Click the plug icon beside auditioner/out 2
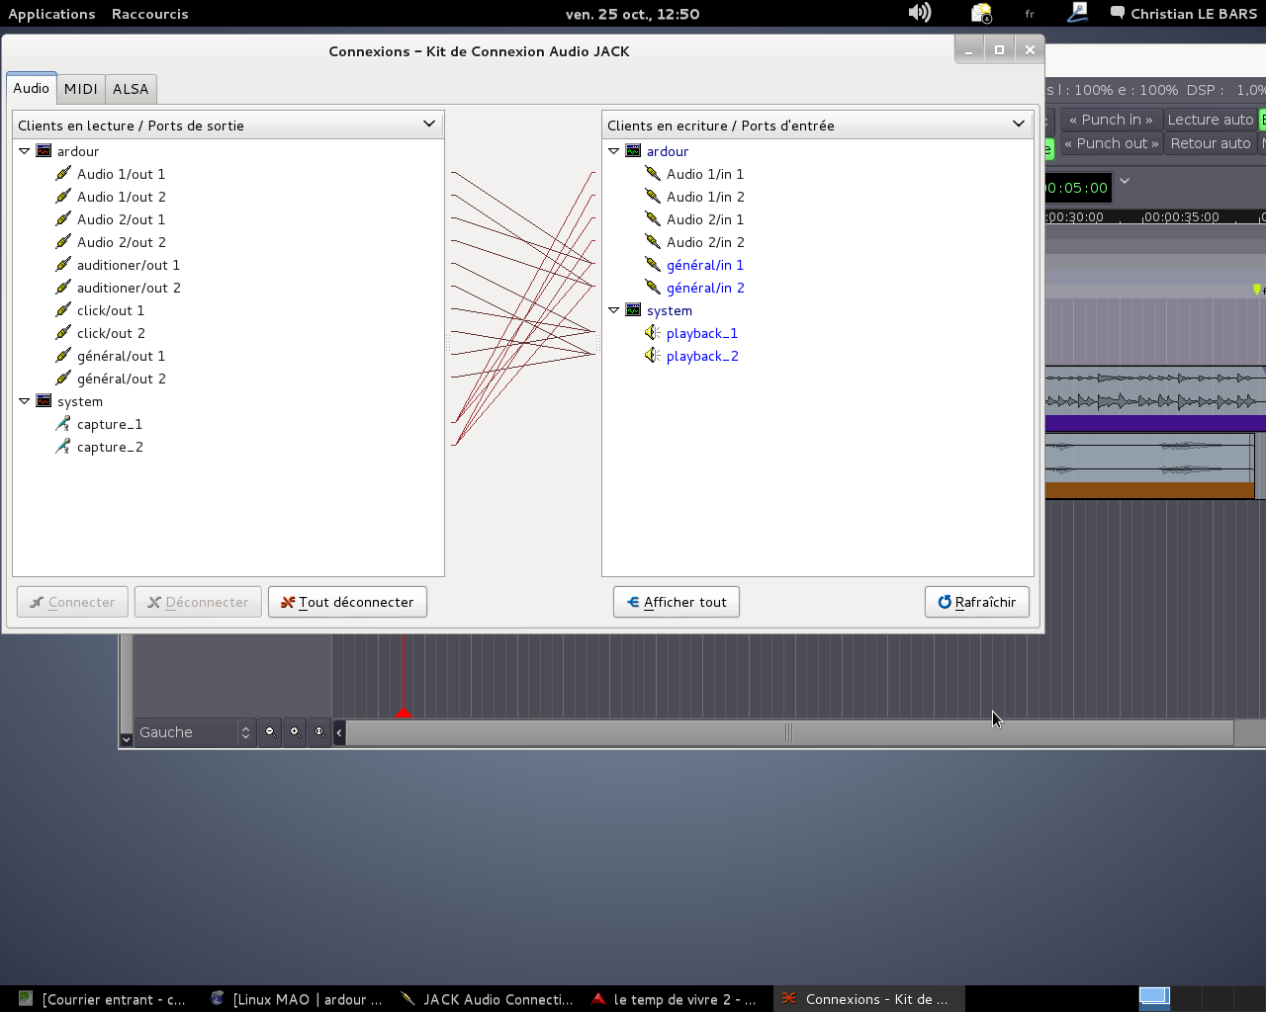Image resolution: width=1266 pixels, height=1012 pixels. click(63, 288)
